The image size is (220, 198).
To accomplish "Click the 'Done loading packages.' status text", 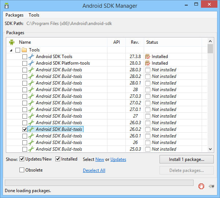I will (28, 191).
